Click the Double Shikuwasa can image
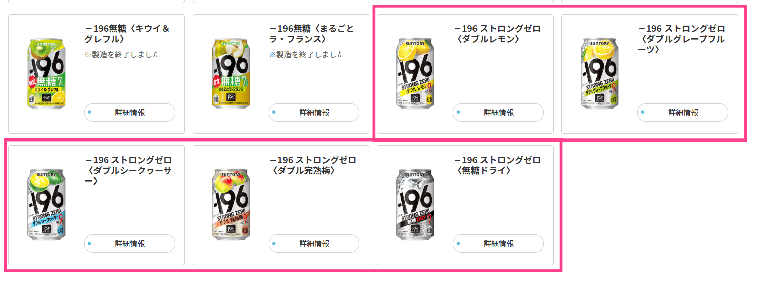 pos(46,205)
